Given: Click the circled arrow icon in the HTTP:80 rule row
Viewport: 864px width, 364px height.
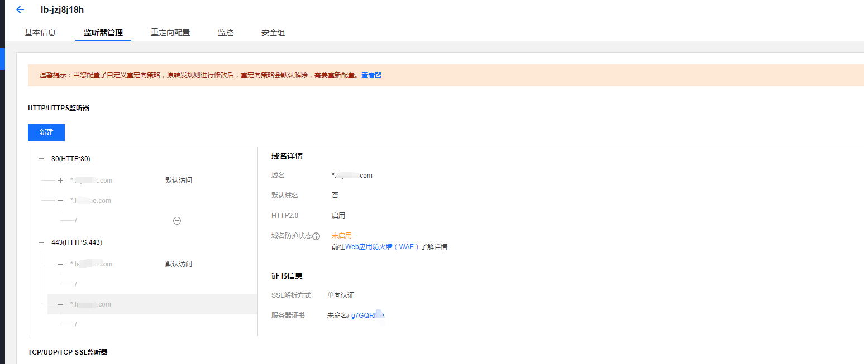Looking at the screenshot, I should click(177, 221).
